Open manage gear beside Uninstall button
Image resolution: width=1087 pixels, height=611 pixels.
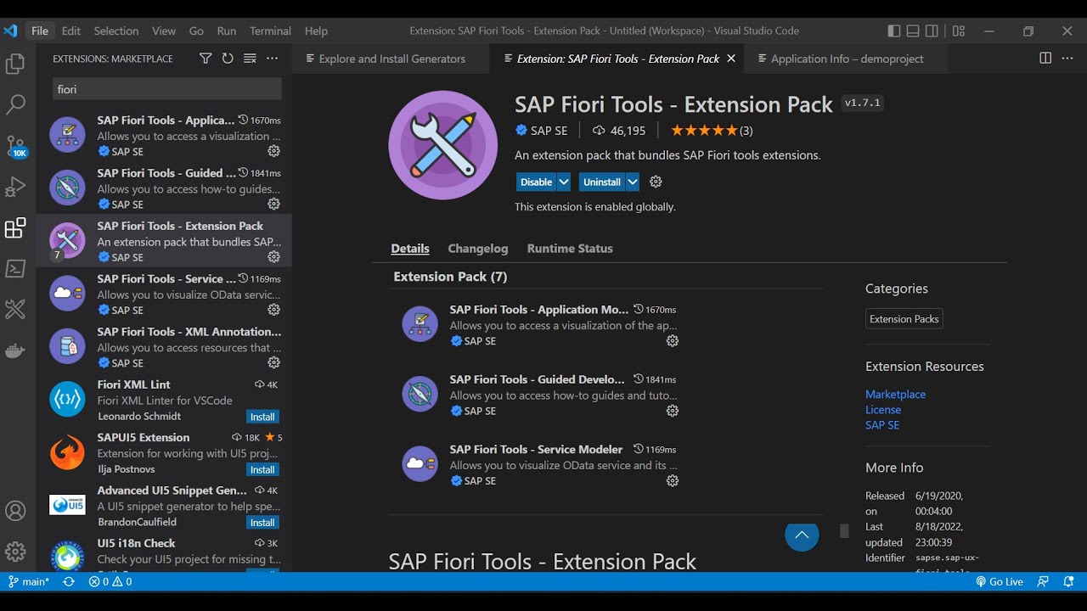coord(656,182)
